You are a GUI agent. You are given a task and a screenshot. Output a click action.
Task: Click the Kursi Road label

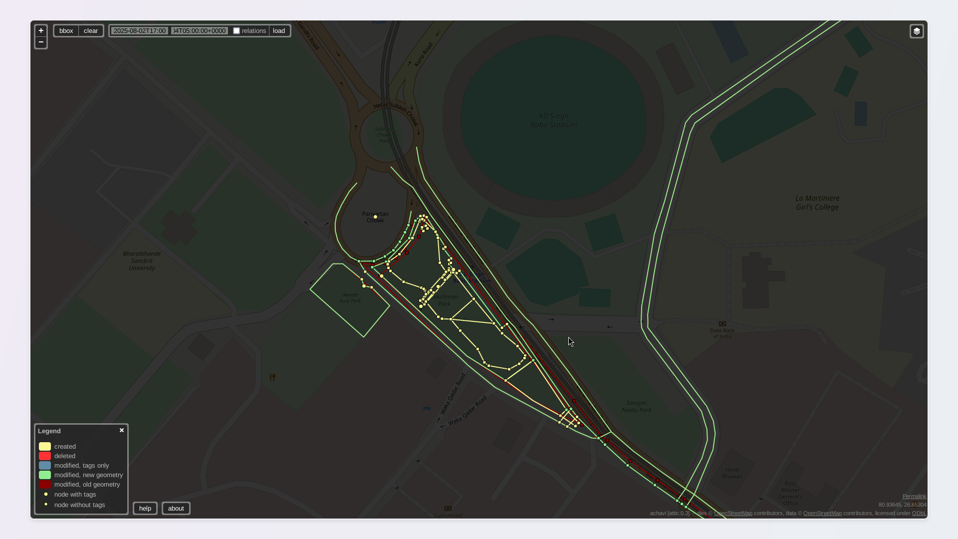(423, 54)
